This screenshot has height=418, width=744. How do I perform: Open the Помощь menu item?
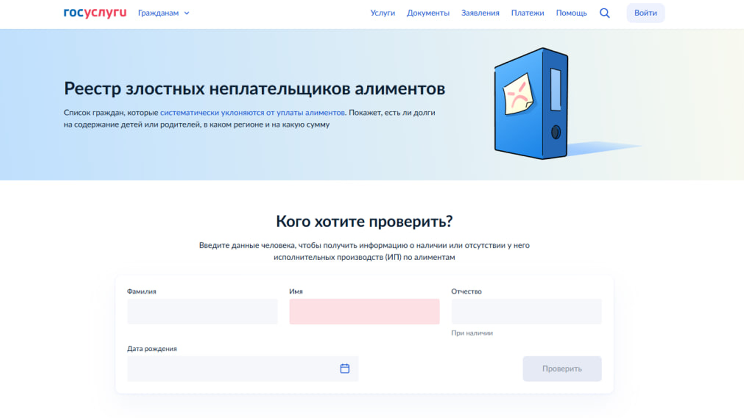[571, 13]
